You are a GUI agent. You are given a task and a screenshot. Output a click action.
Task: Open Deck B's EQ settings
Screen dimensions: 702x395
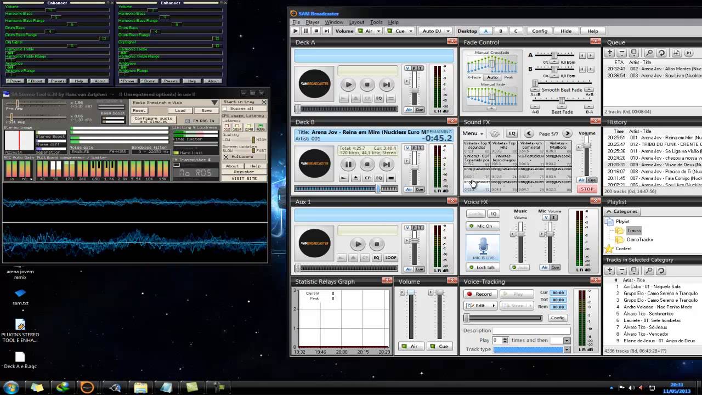click(x=379, y=178)
